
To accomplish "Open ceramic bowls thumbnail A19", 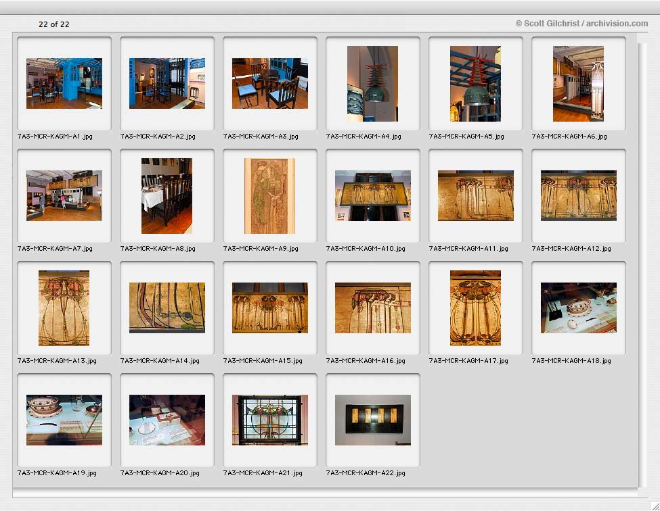I will click(x=64, y=420).
